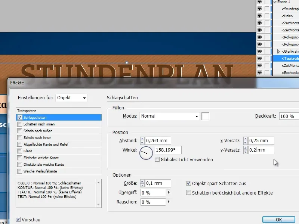Screen dimensions: 299x224
Task: Select Schein nach außen list entry label
Action: pyautogui.click(x=38, y=131)
